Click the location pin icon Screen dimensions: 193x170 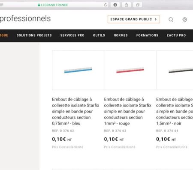pyautogui.click(x=185, y=20)
